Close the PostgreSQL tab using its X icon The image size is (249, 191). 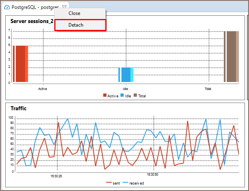[x=64, y=8]
